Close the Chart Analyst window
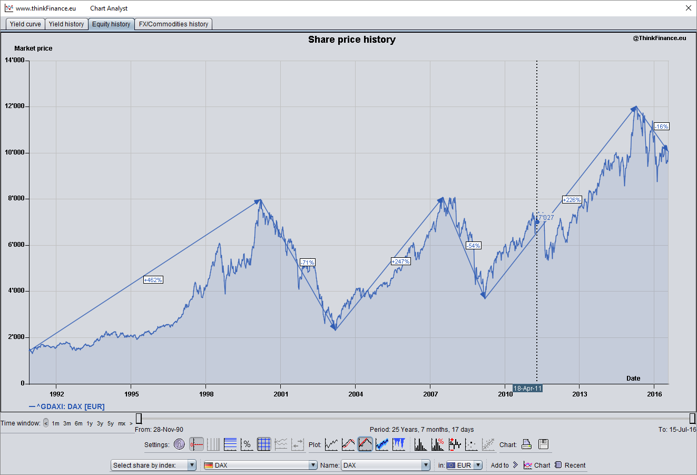Viewport: 697px width, 475px height. (x=689, y=8)
